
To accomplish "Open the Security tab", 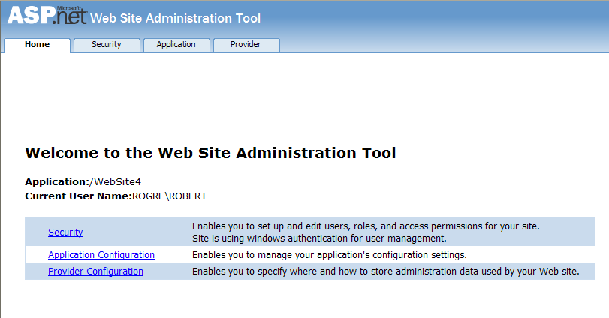I will point(107,45).
